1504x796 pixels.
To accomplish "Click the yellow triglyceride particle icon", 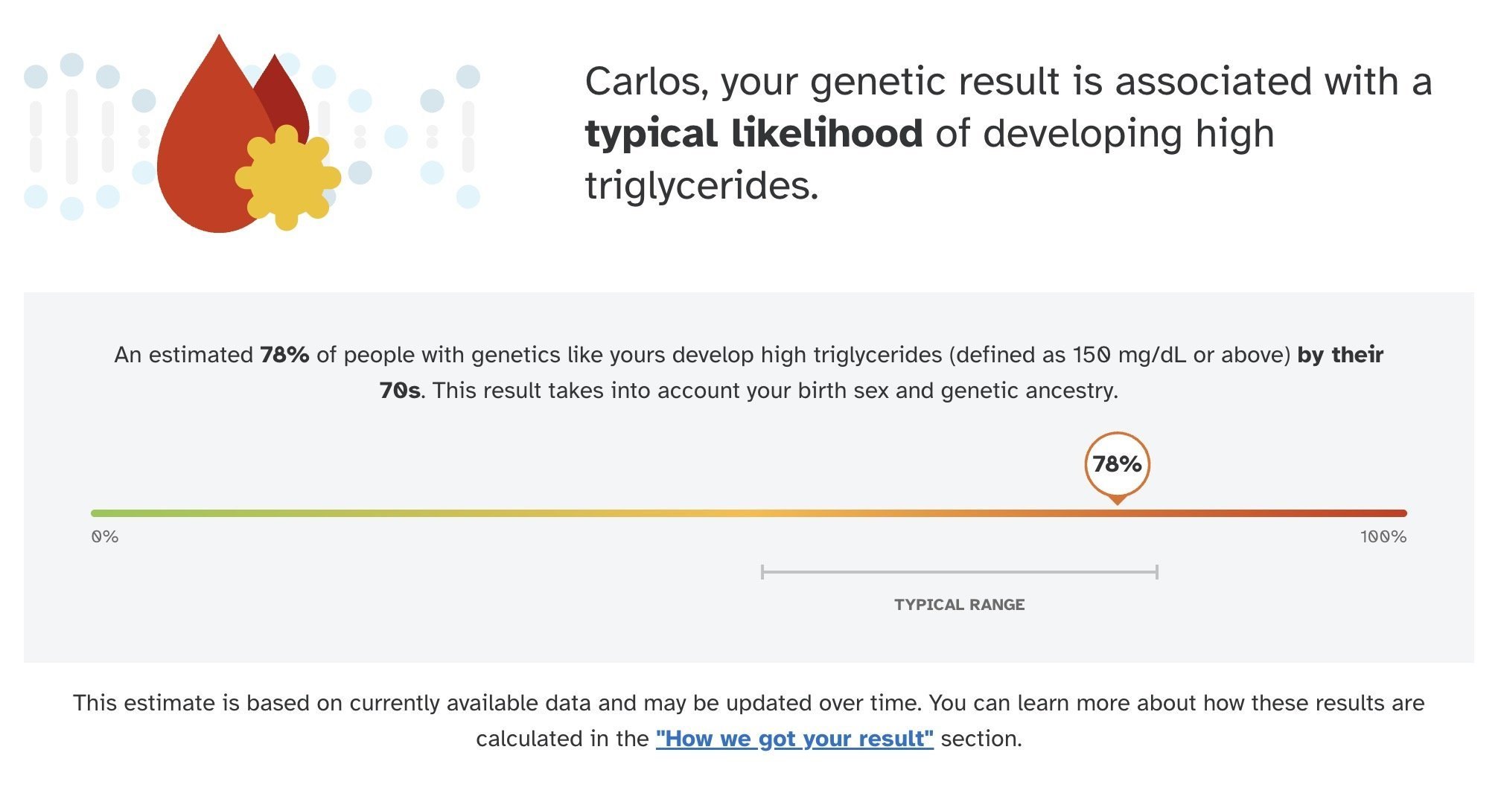I will pos(287,177).
